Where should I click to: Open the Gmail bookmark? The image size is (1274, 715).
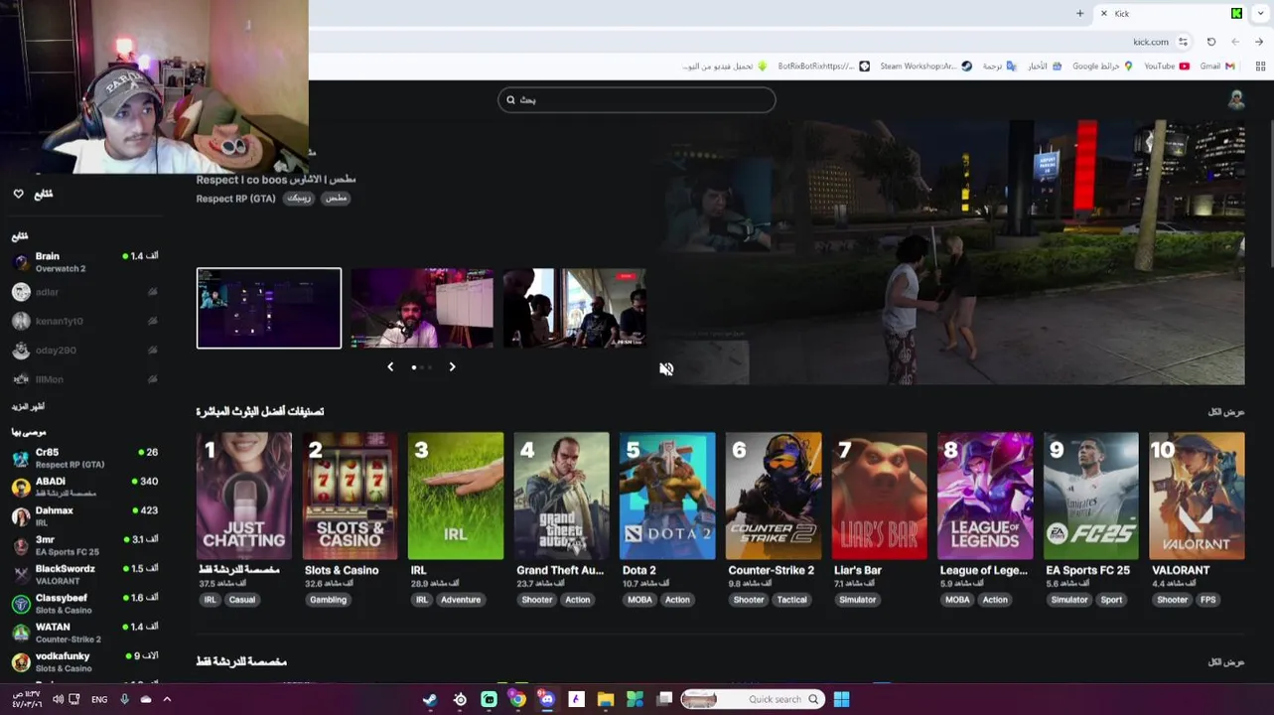[1216, 66]
